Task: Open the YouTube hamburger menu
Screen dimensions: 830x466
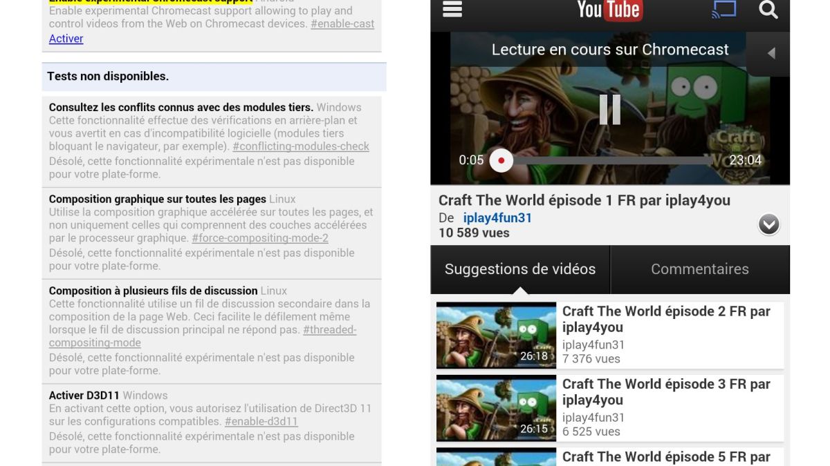Action: (452, 10)
